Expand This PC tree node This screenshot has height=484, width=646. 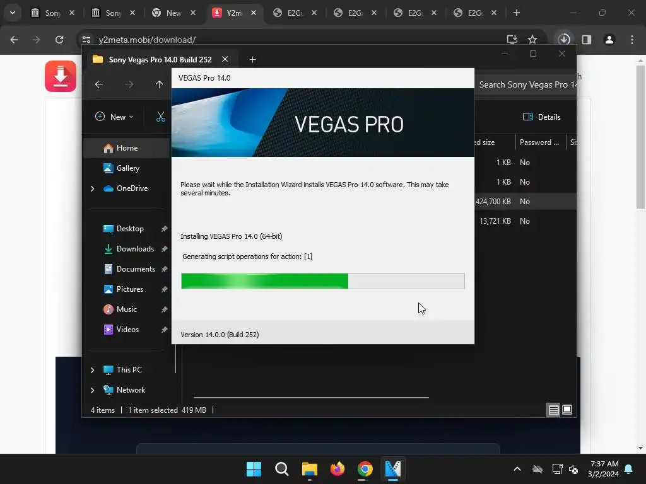pyautogui.click(x=92, y=370)
